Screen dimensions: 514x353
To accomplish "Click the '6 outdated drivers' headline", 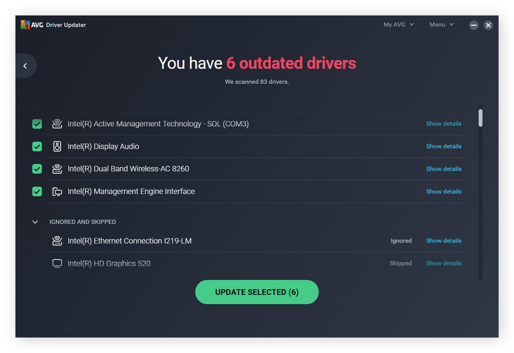I will [291, 63].
